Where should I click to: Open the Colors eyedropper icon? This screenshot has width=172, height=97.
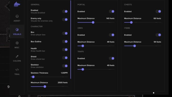pyautogui.click(x=17, y=56)
